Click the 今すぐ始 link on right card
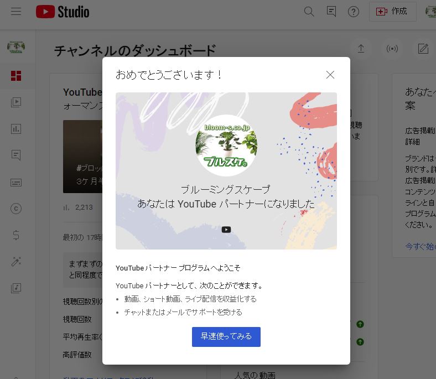Viewport: 436px width, 379px height. point(421,246)
